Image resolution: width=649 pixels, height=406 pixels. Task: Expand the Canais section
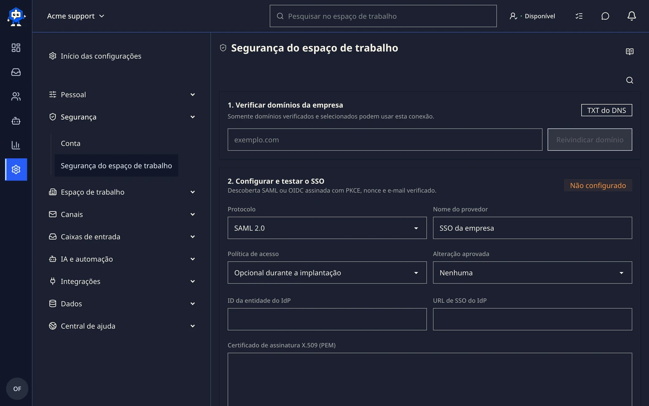point(122,214)
